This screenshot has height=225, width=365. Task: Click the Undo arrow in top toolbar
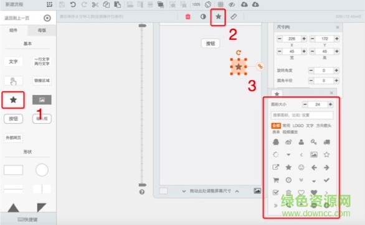[x=73, y=4]
